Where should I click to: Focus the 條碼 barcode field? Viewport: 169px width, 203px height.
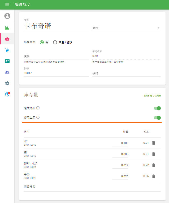pos(127,73)
